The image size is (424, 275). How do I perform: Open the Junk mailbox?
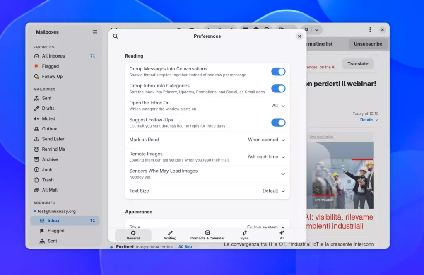pyautogui.click(x=65, y=170)
